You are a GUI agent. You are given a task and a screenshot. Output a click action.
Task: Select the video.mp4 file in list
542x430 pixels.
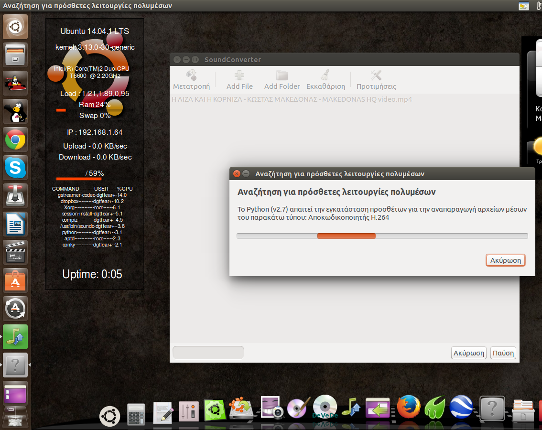click(292, 99)
